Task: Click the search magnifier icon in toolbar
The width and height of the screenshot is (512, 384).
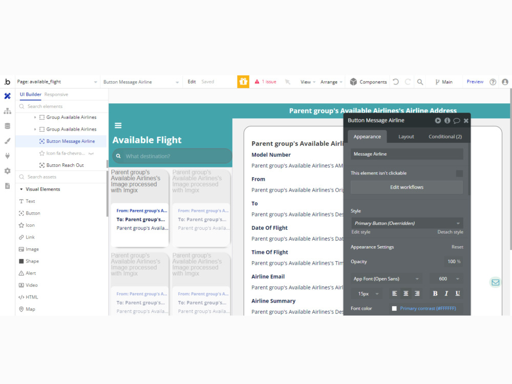Action: (420, 82)
